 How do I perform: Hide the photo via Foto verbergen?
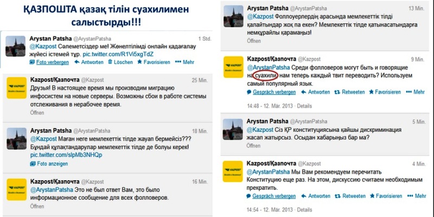tap(49, 62)
